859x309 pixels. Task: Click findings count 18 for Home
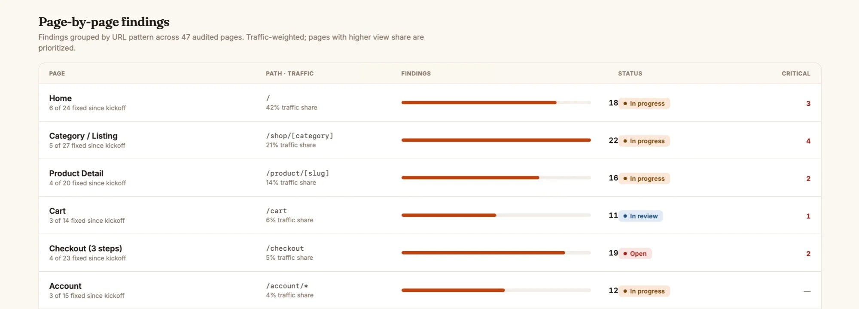coord(613,103)
